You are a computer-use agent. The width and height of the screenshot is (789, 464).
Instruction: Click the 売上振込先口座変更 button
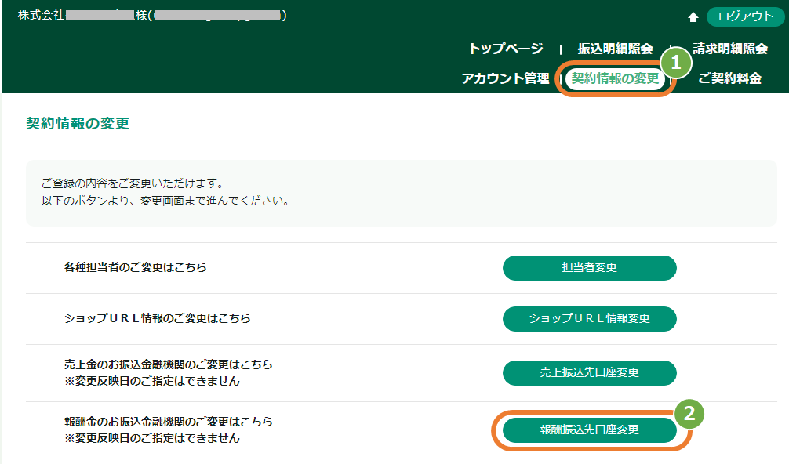click(589, 372)
